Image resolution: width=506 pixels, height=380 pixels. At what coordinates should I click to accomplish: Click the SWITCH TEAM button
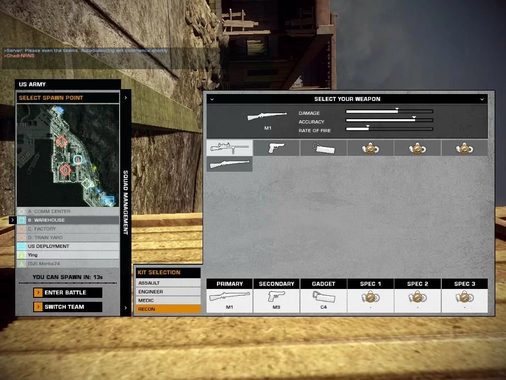pyautogui.click(x=68, y=307)
